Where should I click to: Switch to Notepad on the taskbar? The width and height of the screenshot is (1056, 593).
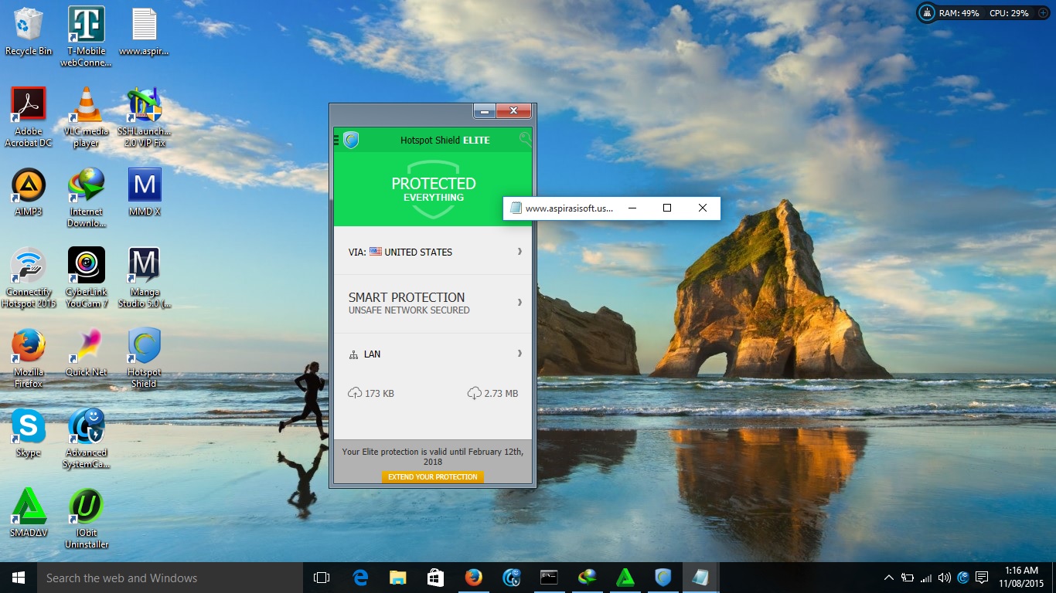700,578
